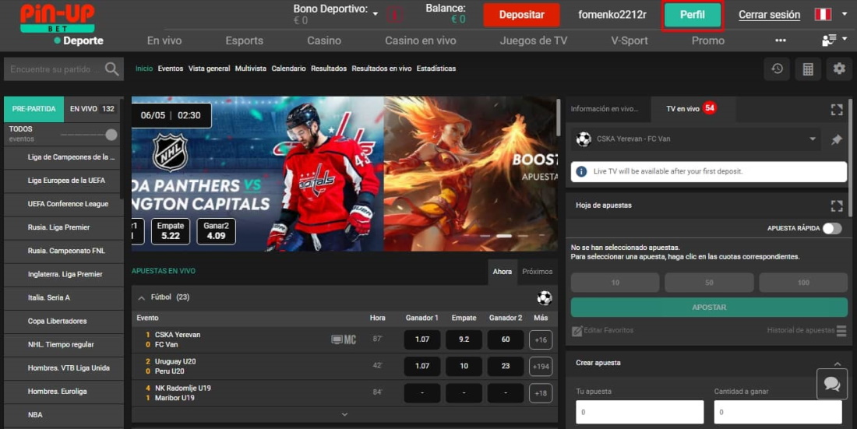
Task: Toggle Apuesta Rápida switch
Action: pos(832,228)
